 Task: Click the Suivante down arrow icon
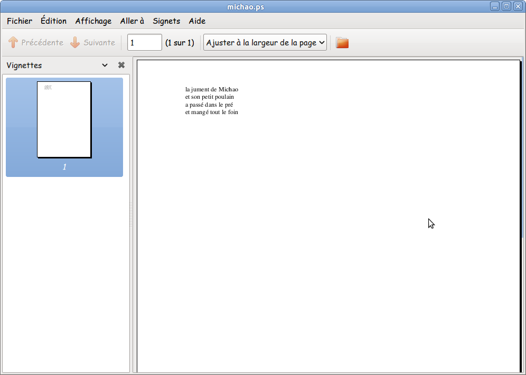(x=75, y=43)
